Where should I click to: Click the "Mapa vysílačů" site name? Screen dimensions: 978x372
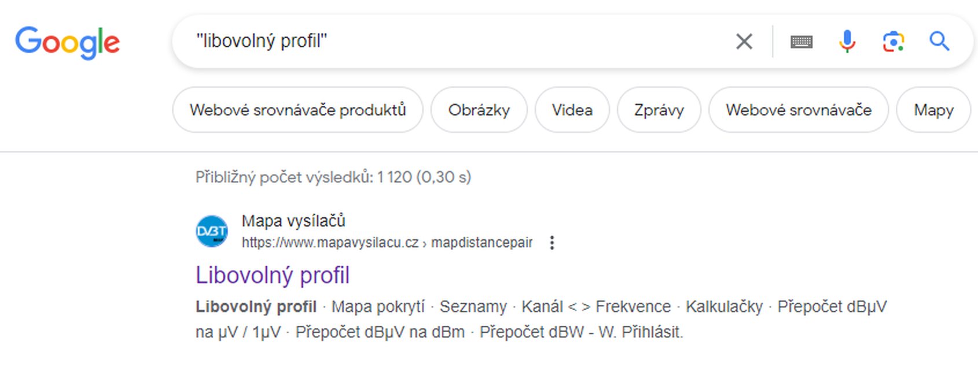[x=293, y=221]
